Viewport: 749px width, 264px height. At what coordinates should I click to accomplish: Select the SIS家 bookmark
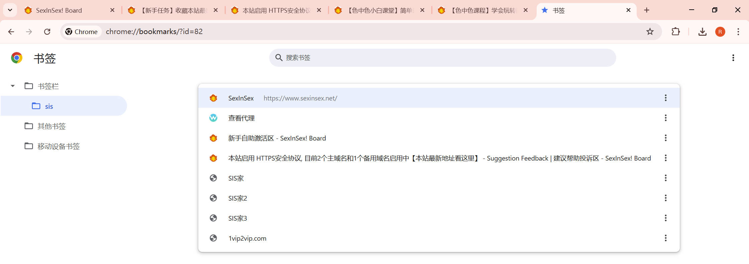click(439, 178)
